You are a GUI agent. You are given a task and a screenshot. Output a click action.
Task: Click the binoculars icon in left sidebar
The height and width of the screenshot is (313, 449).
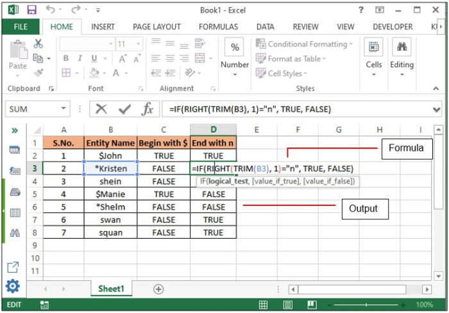(14, 232)
